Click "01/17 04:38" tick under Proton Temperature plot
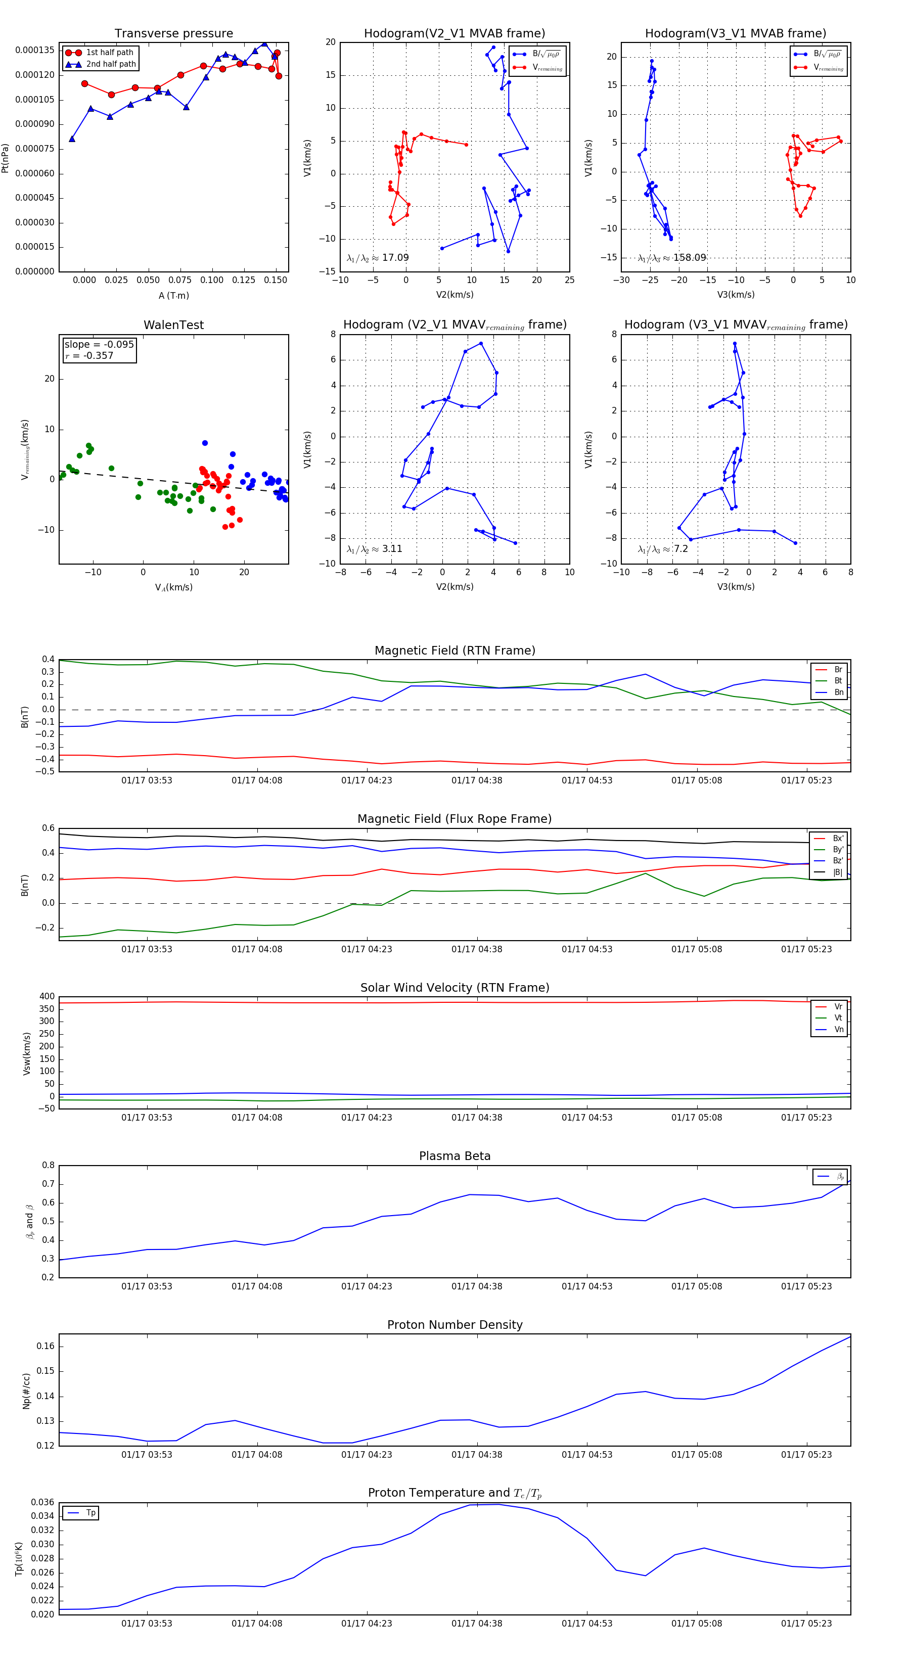Viewport: 910px width, 1668px height. [477, 1624]
